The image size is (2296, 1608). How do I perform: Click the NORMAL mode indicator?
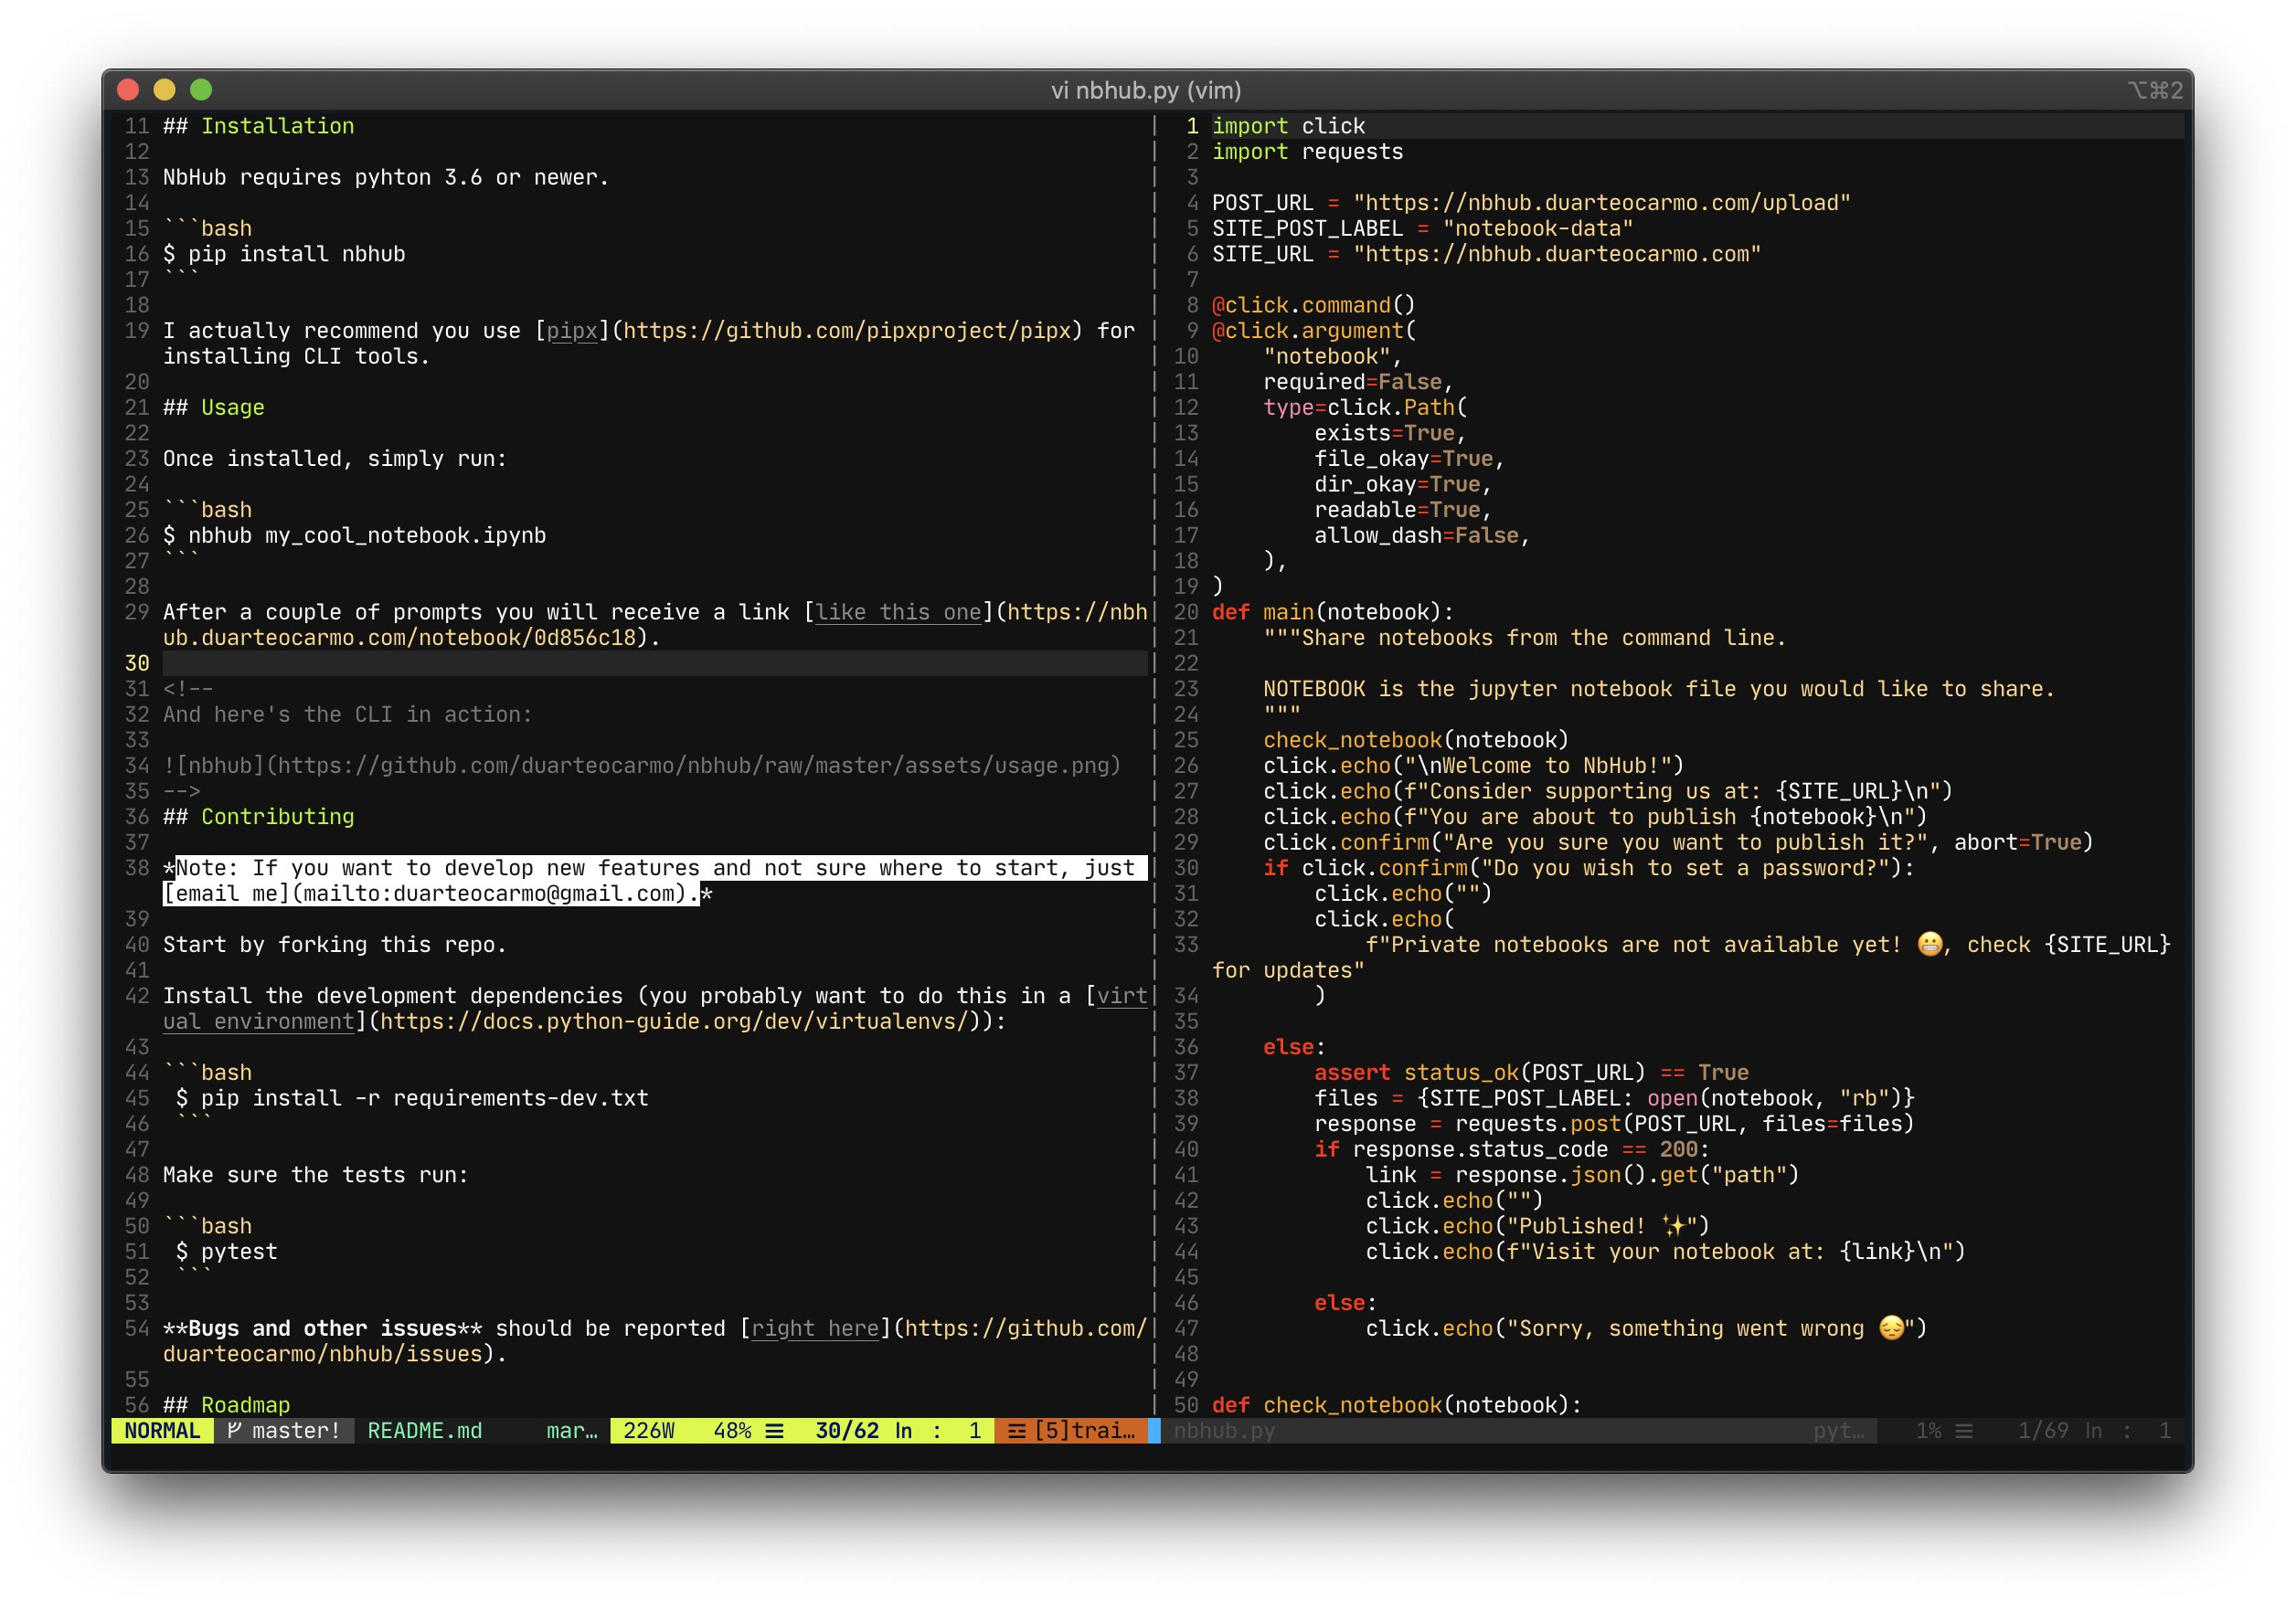[x=162, y=1430]
